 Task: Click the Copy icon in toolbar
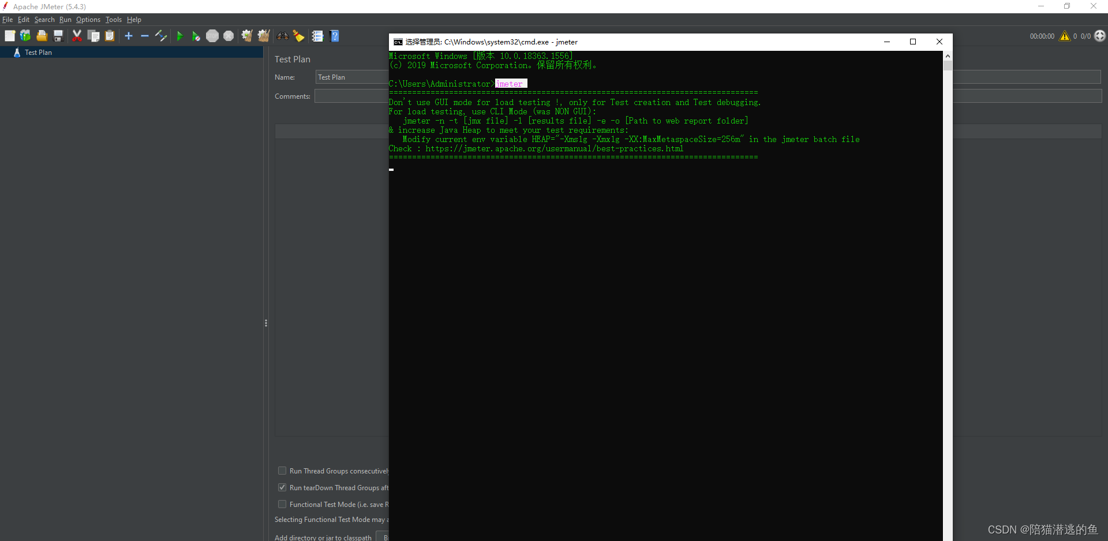pos(93,36)
